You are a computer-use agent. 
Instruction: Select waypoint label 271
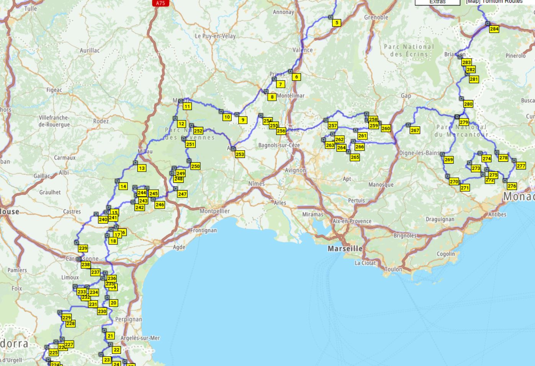(465, 188)
